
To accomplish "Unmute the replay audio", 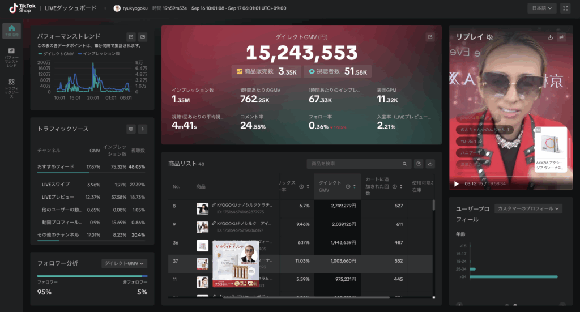I will (490, 37).
